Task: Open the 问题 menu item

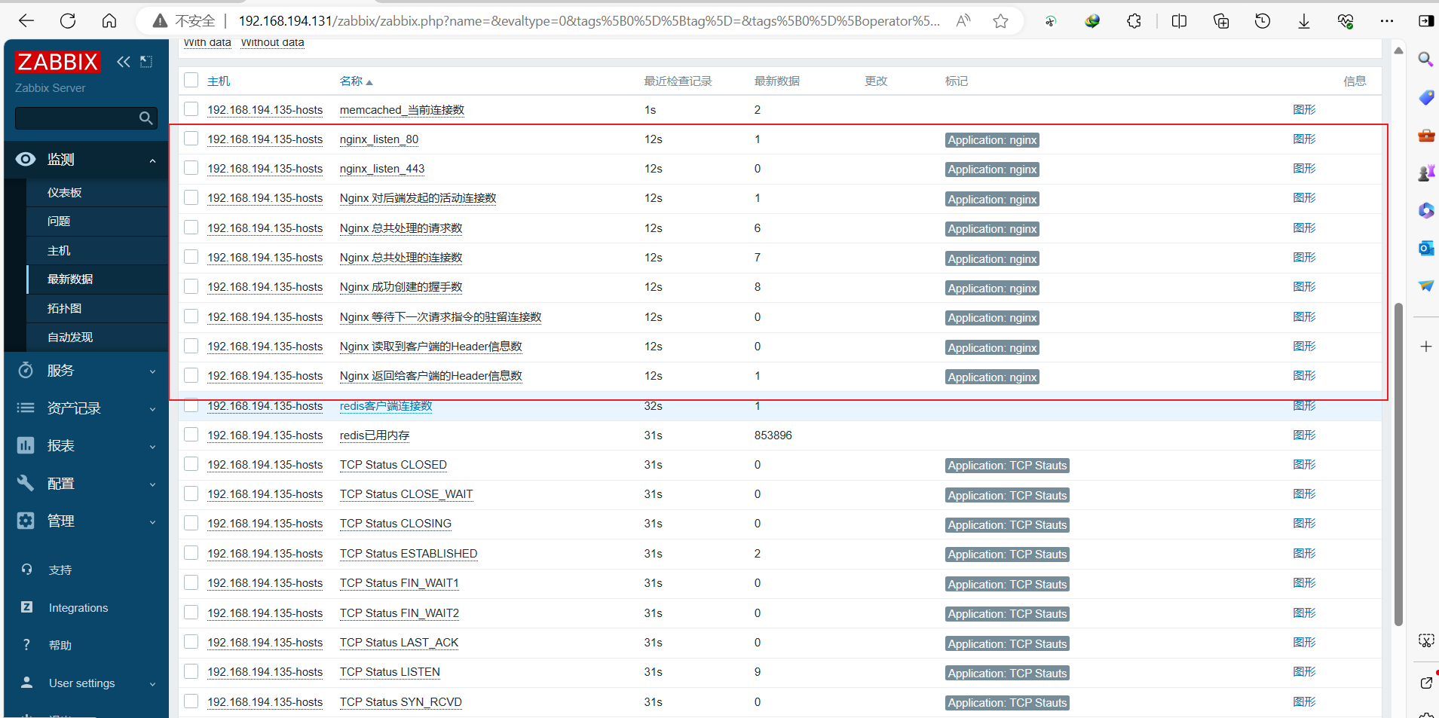Action: point(59,222)
